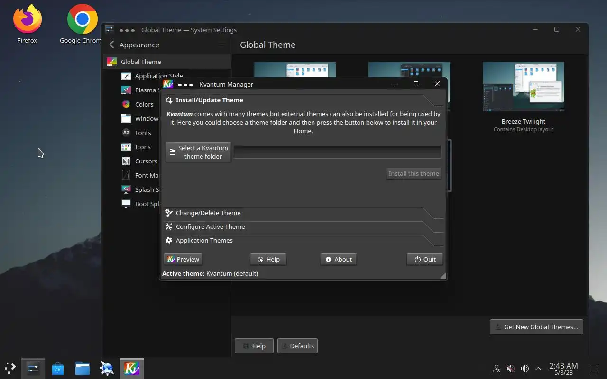Quit Kvantum Manager with the Quit button
Image resolution: width=607 pixels, height=379 pixels.
[425, 259]
